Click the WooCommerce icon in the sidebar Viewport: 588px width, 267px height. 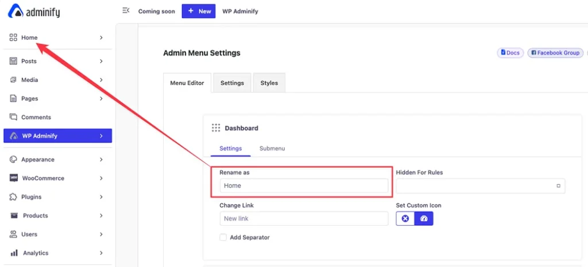(14, 178)
